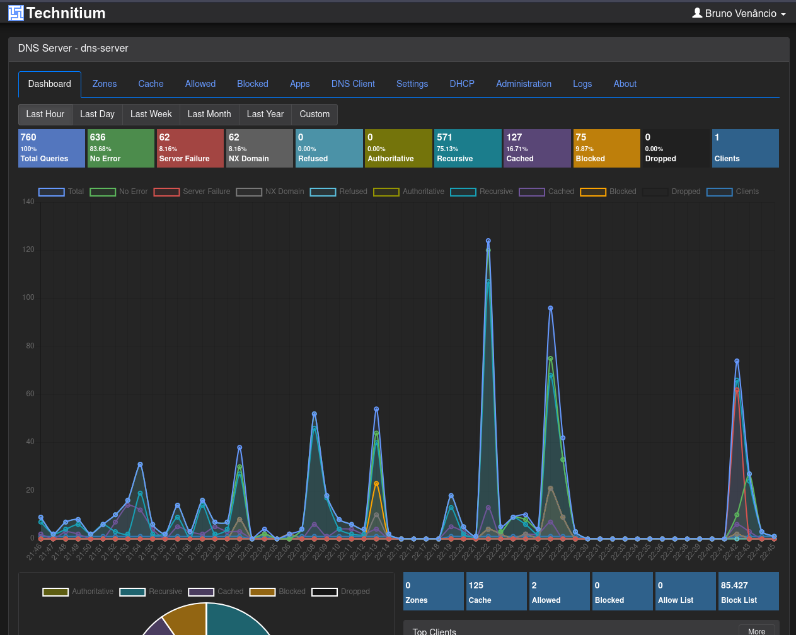This screenshot has width=796, height=635.
Task: Click the 127 Cached stat tile
Action: [x=538, y=148]
